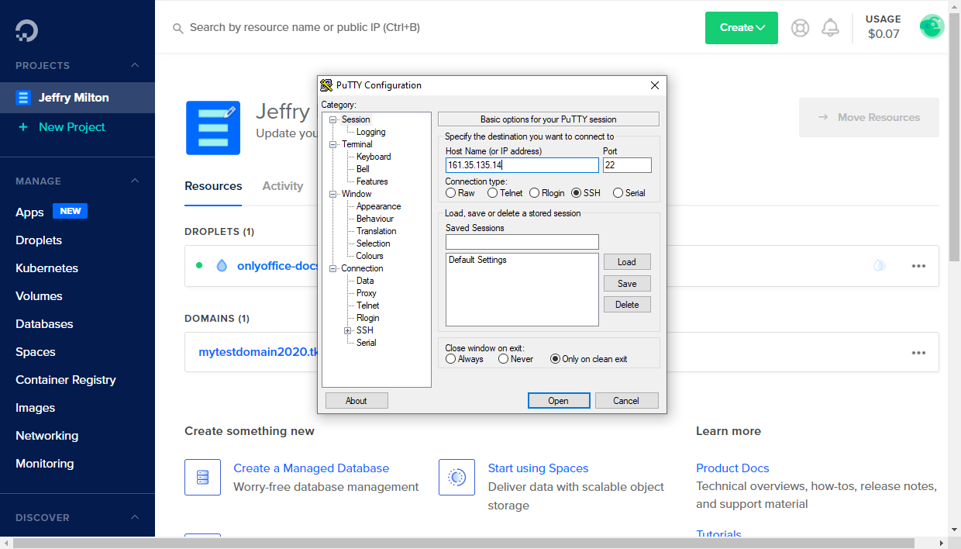This screenshot has width=961, height=549.
Task: Click the Open button in PuTTY
Action: point(558,400)
